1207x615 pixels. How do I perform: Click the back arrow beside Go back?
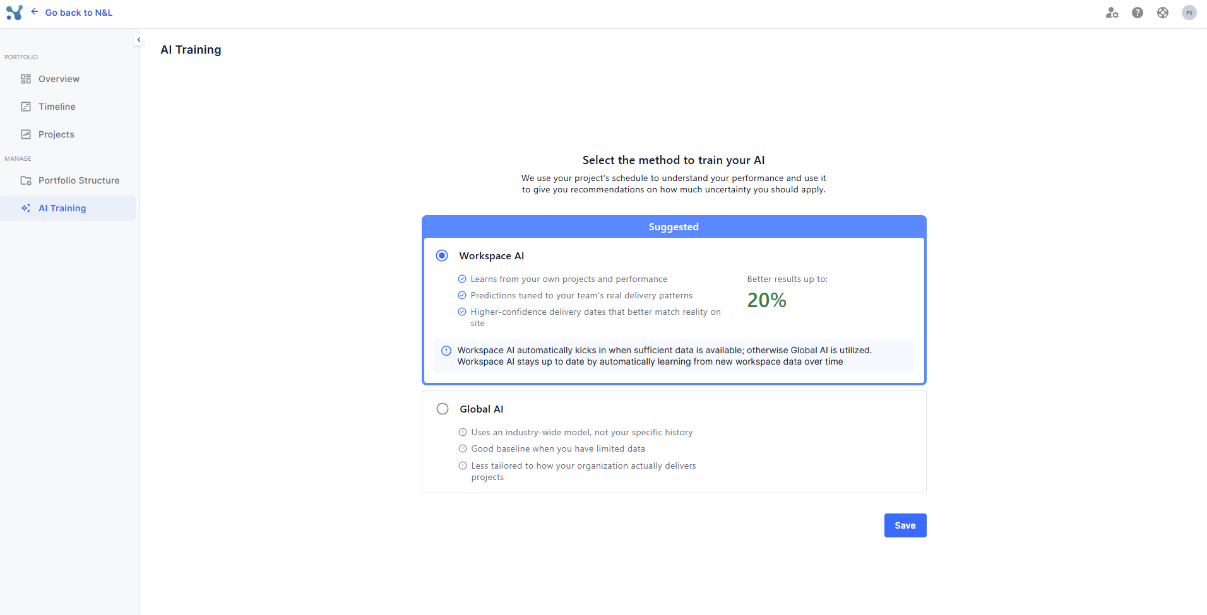click(x=35, y=12)
